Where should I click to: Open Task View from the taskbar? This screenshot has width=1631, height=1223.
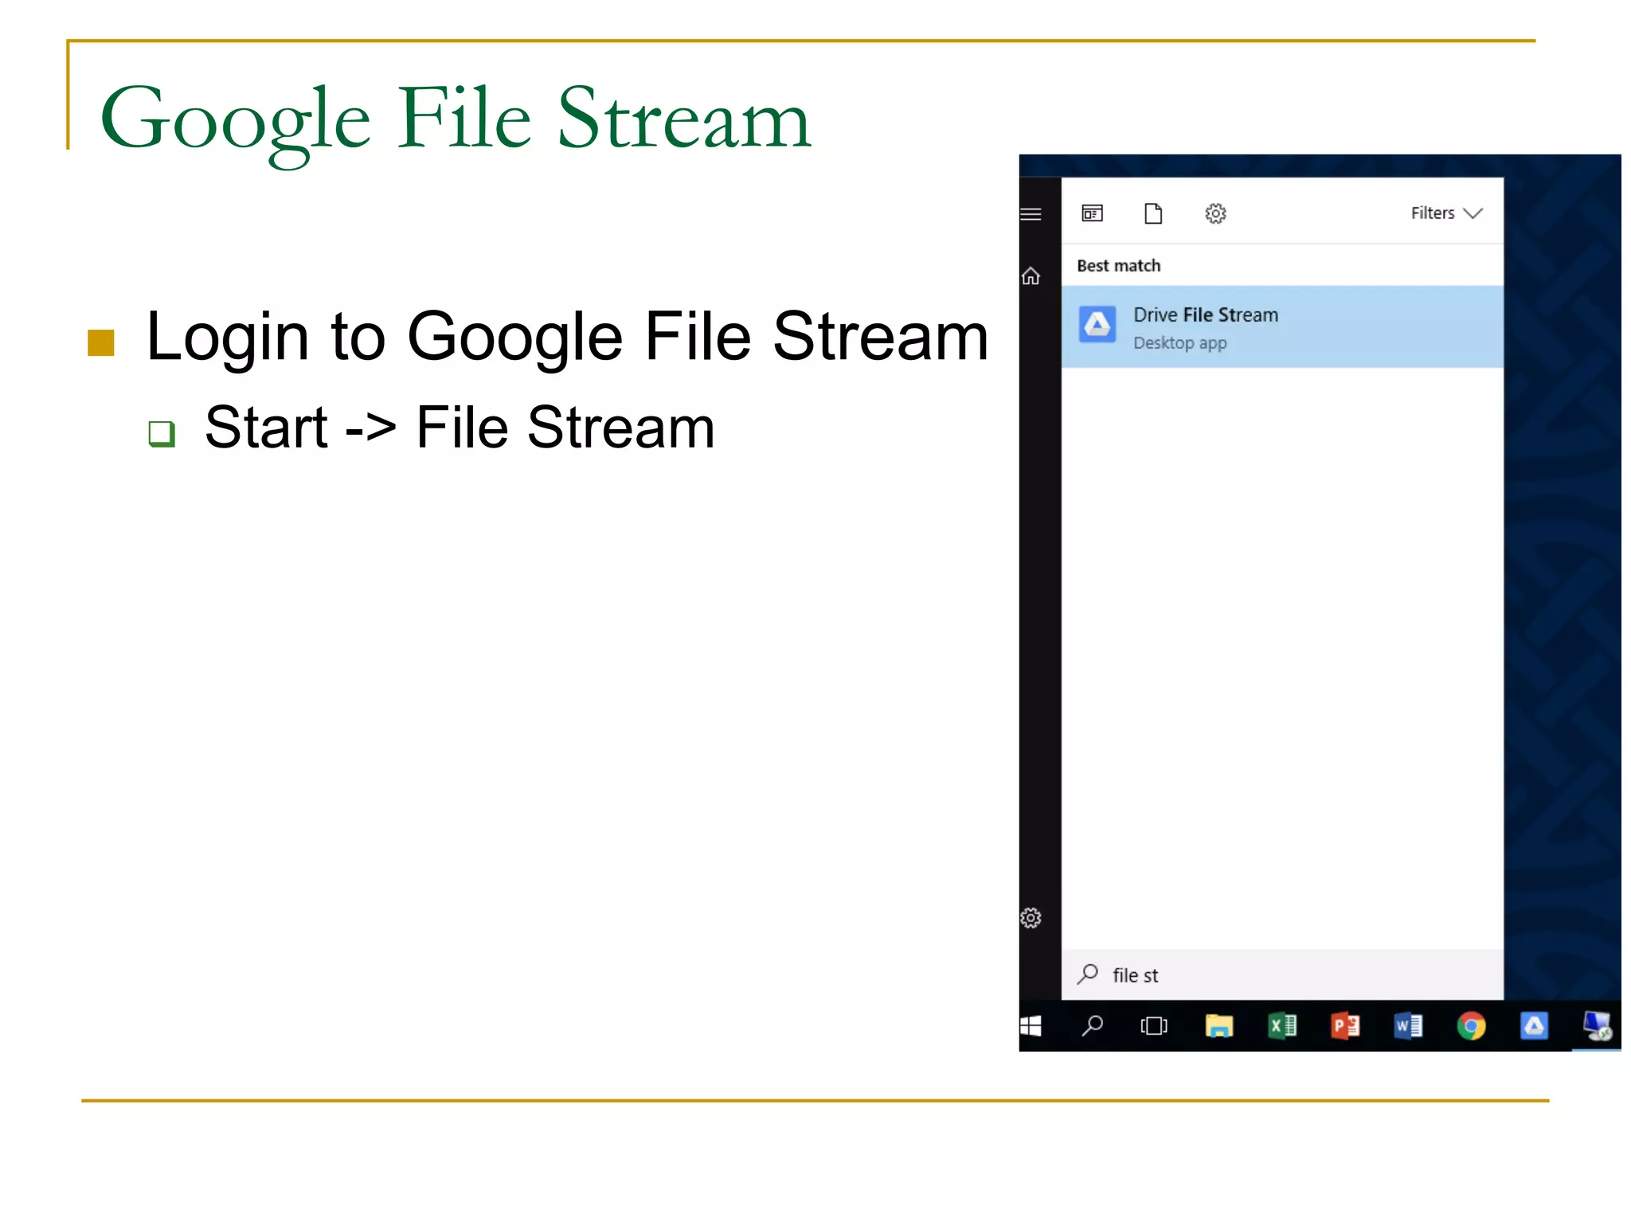1154,1026
